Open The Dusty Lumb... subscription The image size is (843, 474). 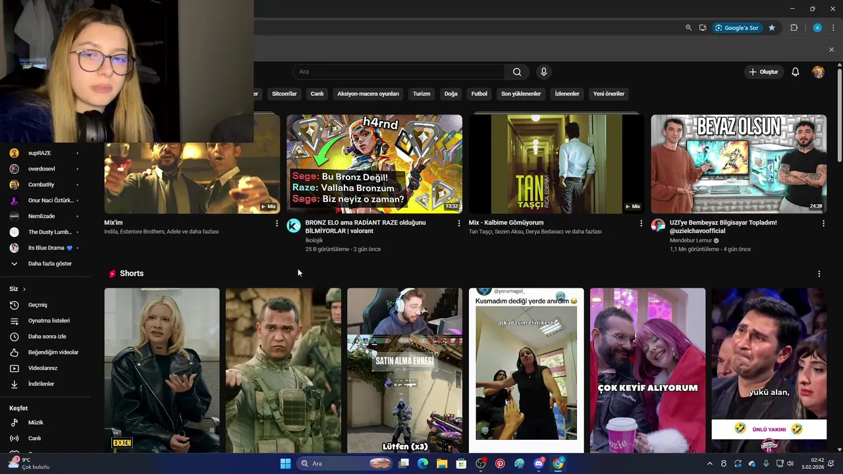point(45,232)
